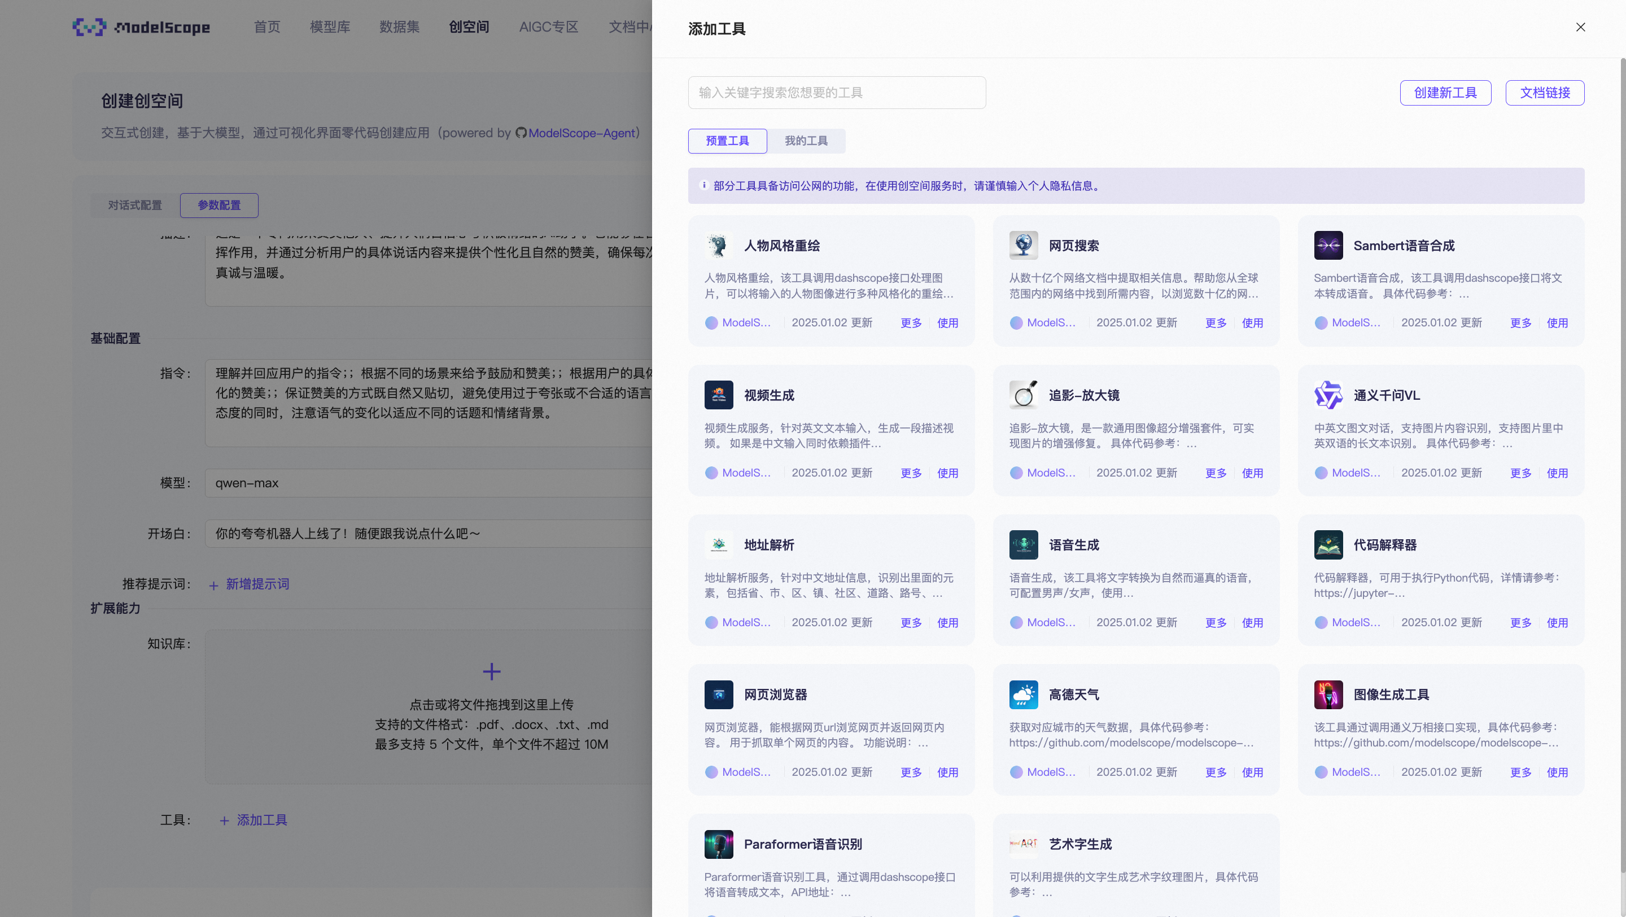1626x917 pixels.
Task: Open 模型库 in the top navigation
Action: pyautogui.click(x=330, y=27)
